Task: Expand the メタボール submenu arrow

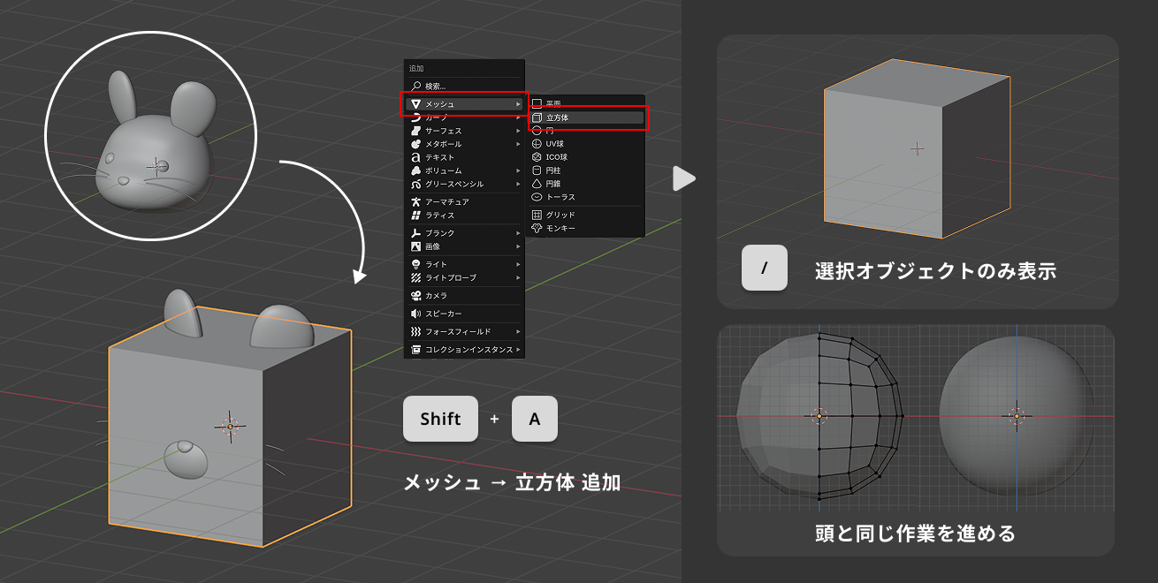Action: coord(519,144)
